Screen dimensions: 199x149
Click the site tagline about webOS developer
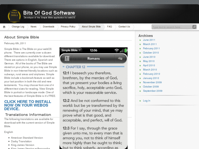[50, 17]
